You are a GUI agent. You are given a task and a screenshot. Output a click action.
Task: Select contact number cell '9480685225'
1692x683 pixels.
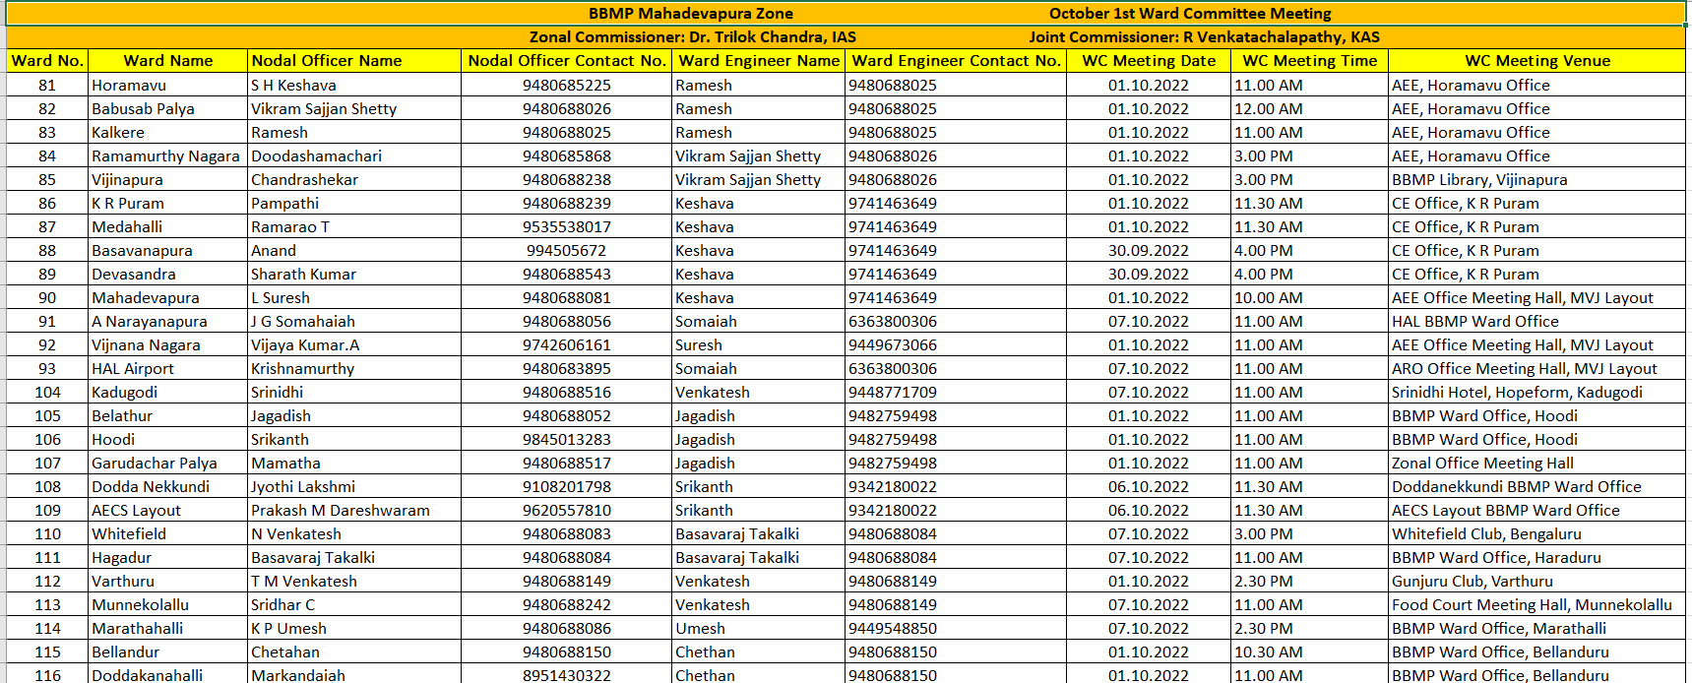(x=567, y=86)
